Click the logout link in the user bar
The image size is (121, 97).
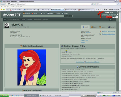23,20
